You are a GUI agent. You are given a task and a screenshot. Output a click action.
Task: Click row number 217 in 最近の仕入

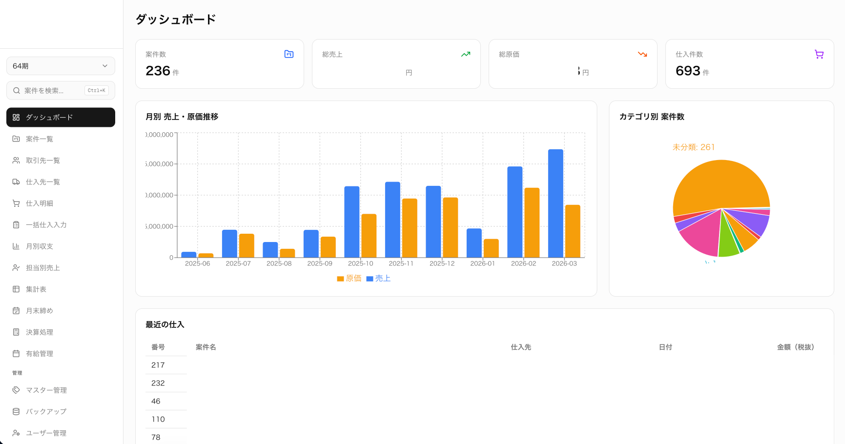coord(158,365)
